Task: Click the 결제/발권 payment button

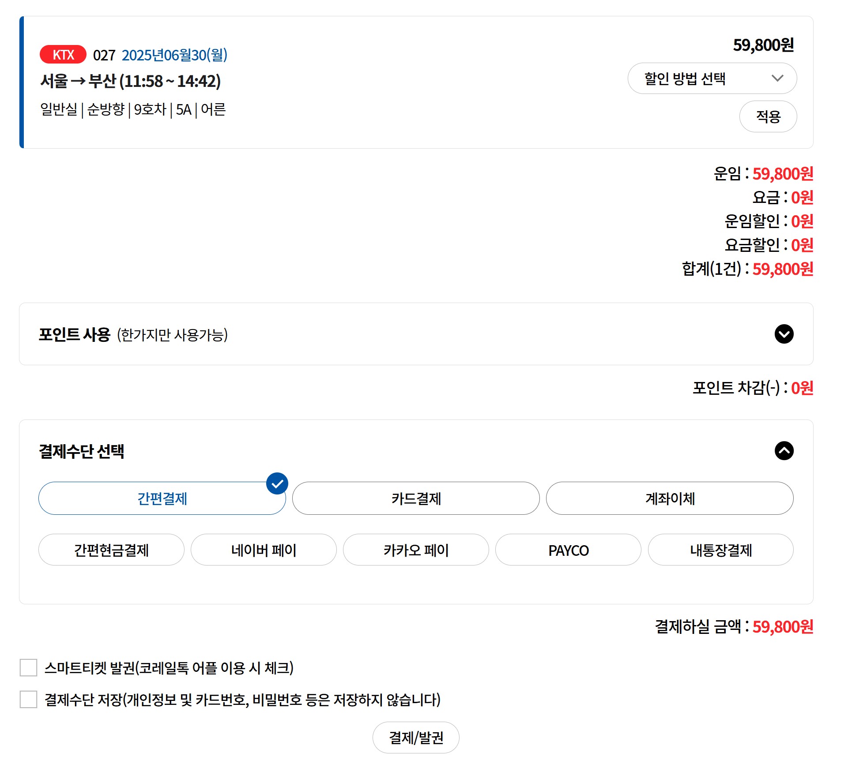Action: 415,737
